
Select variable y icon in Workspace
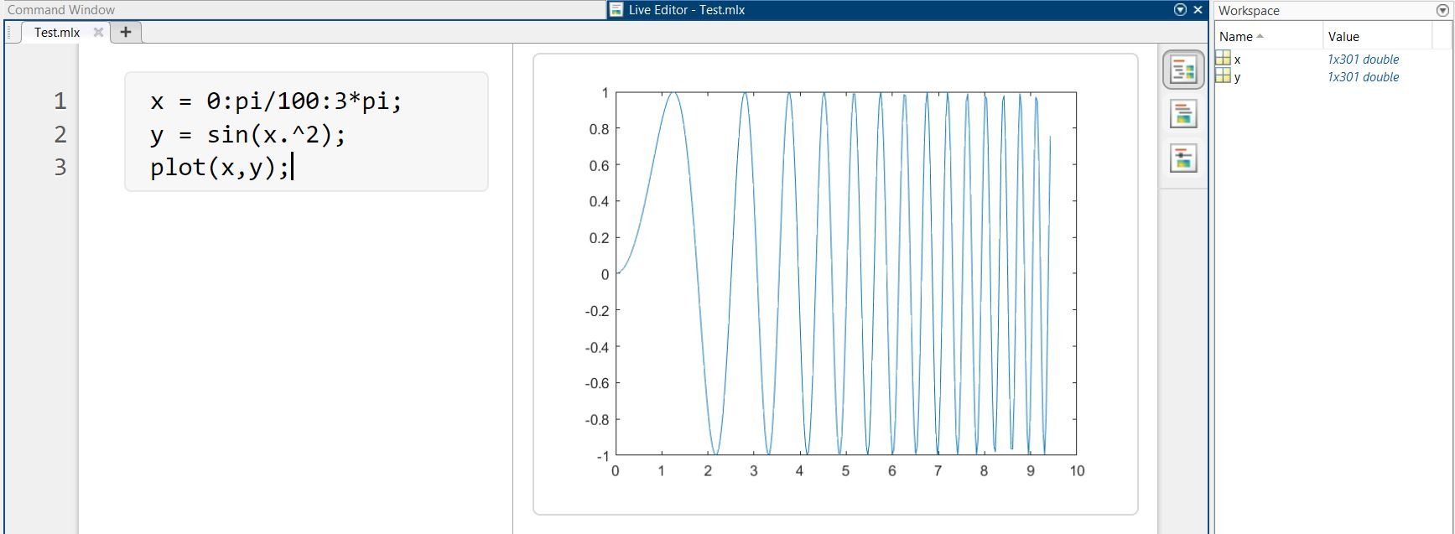point(1223,76)
